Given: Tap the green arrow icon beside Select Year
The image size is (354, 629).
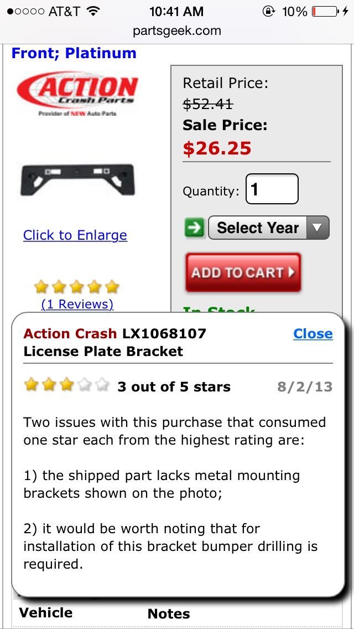Looking at the screenshot, I should pyautogui.click(x=195, y=228).
